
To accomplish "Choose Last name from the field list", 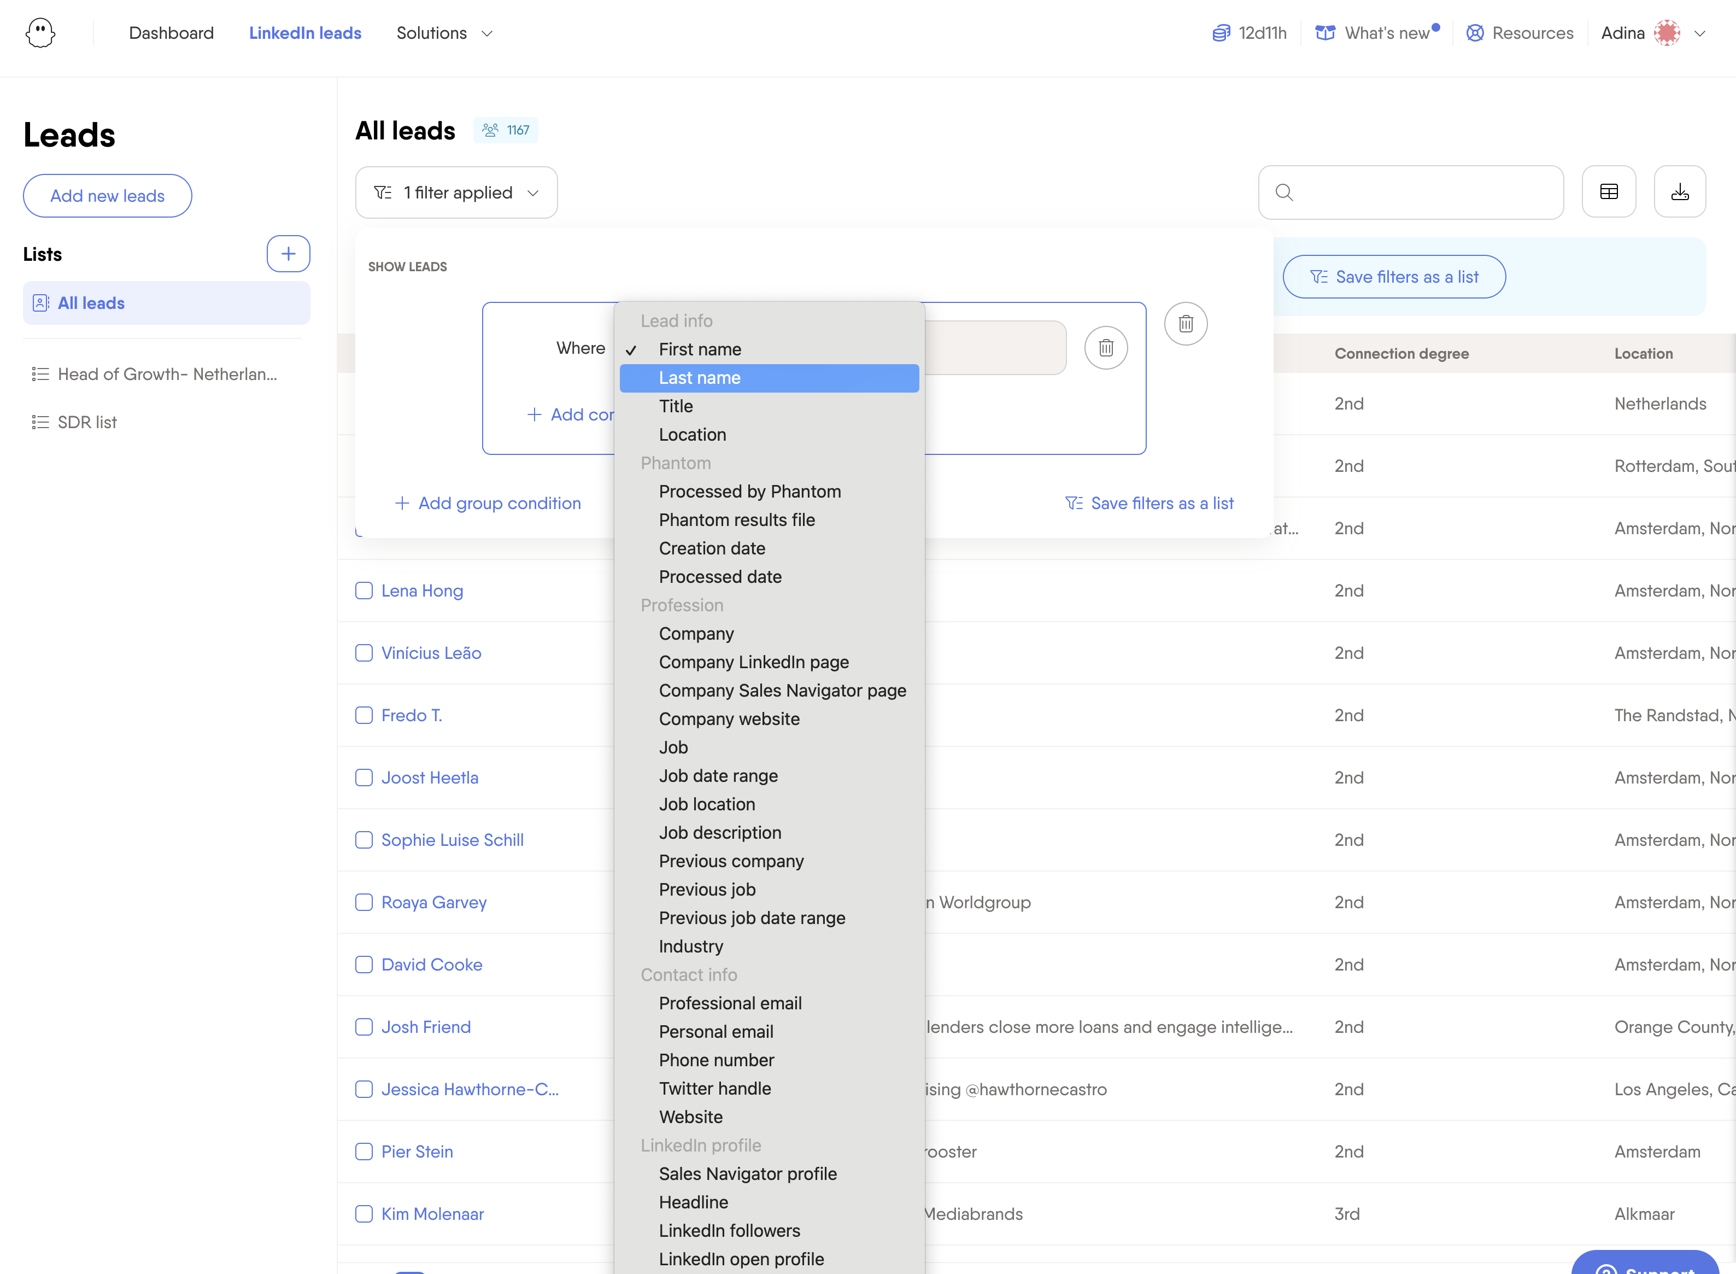I will coord(769,378).
